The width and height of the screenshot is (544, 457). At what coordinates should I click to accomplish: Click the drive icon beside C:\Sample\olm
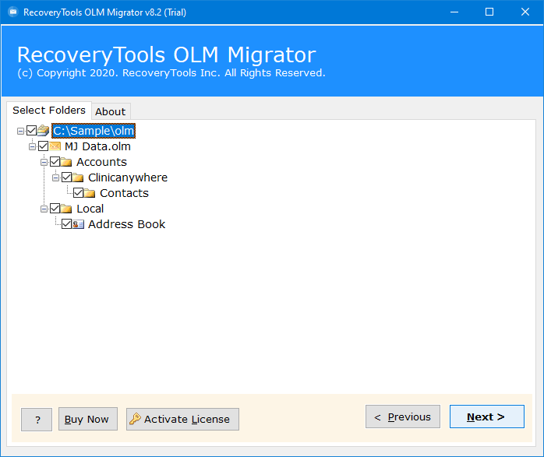(x=43, y=131)
